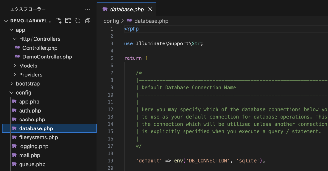Screen dimensions: 328x171
Task: Click the New File icon in Explorer header
Action: coord(58,21)
